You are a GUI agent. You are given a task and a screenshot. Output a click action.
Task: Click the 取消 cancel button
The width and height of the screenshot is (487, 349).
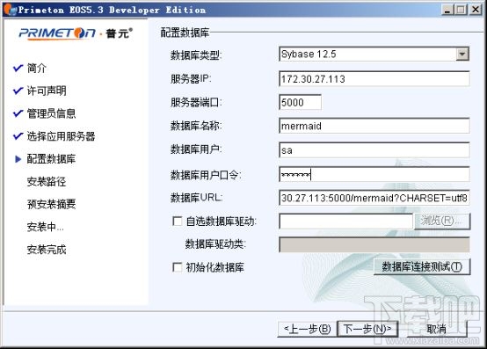pyautogui.click(x=436, y=329)
